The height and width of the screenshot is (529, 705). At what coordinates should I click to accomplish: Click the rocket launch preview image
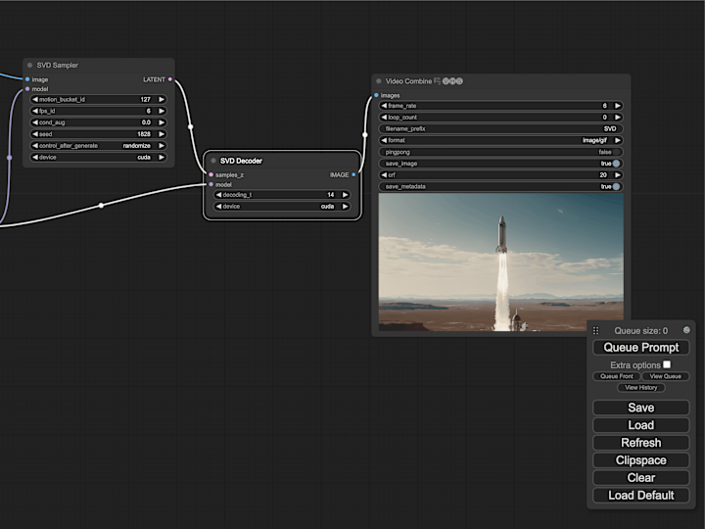pyautogui.click(x=501, y=263)
